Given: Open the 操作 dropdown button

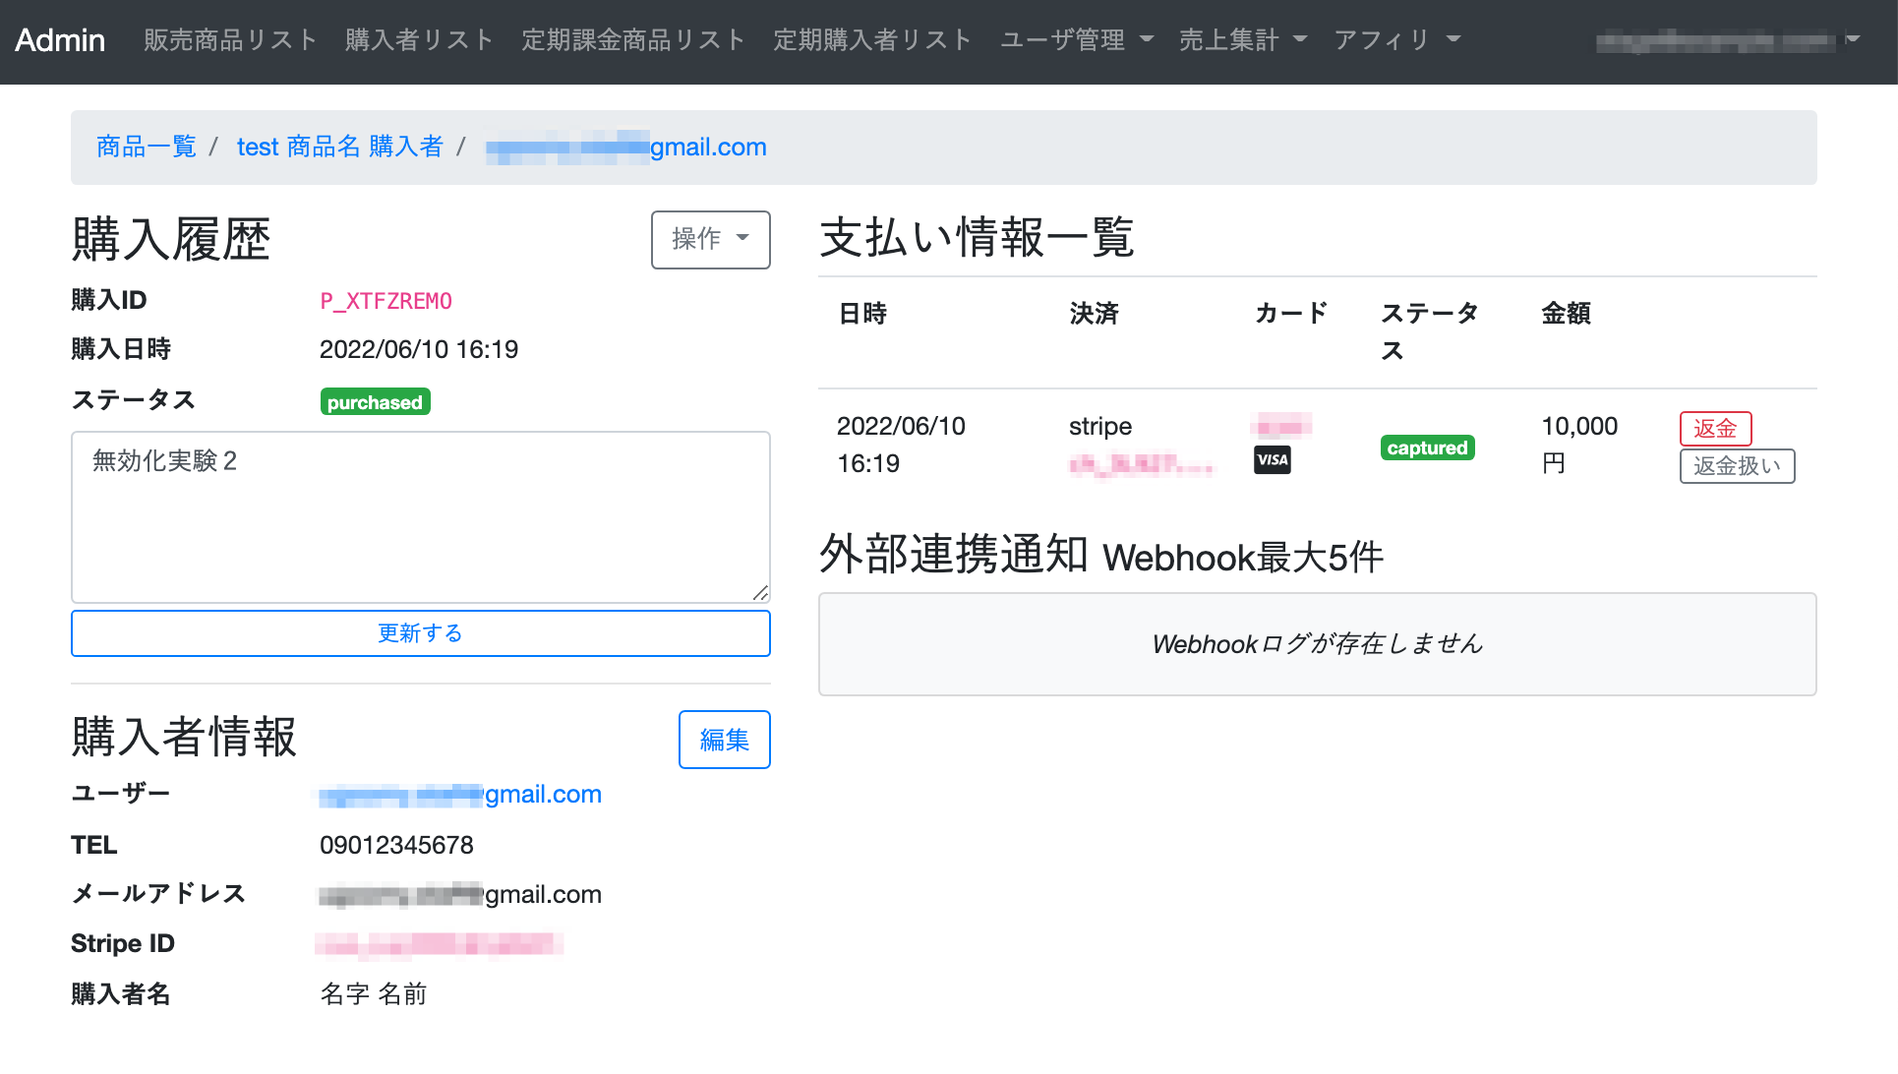Looking at the screenshot, I should [710, 239].
